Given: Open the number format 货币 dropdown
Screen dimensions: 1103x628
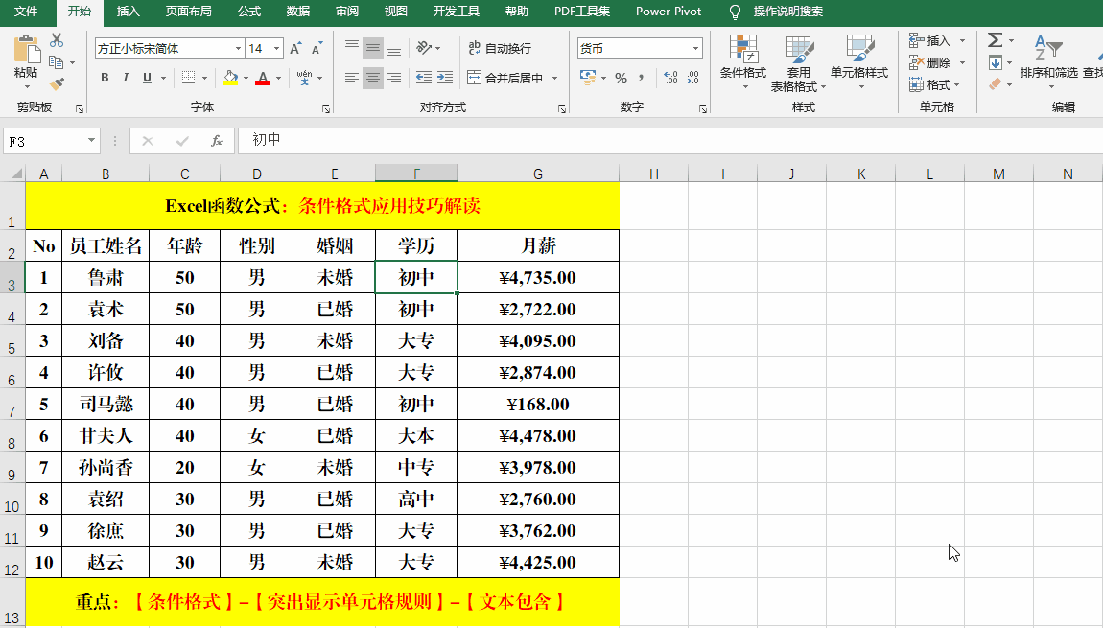Looking at the screenshot, I should (x=695, y=49).
